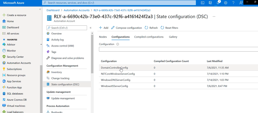Click the Refresh icon in toolbar

point(146,28)
